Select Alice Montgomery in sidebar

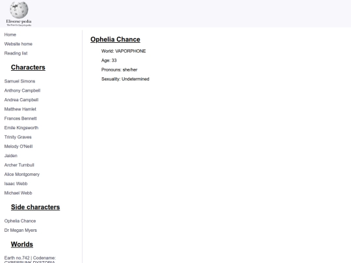[22, 175]
